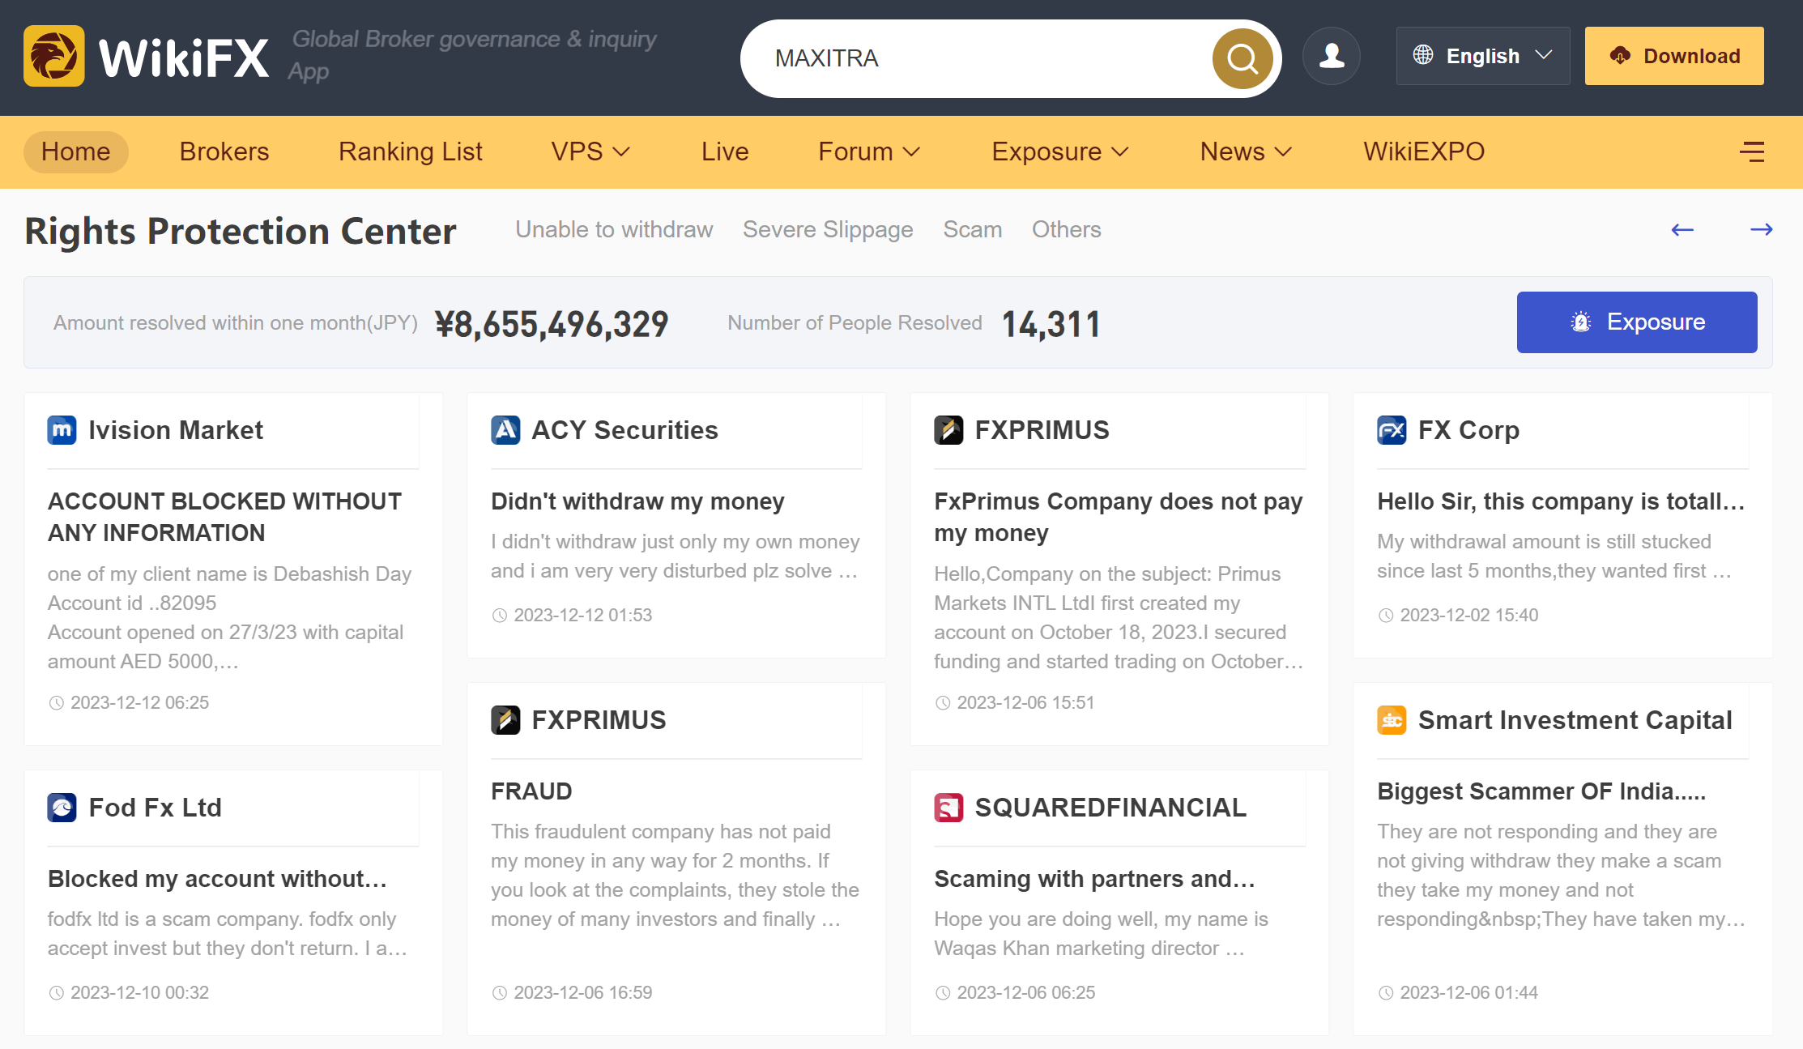Click FXPRIMUS logo in top row card
Viewport: 1803px width, 1049px height.
[x=948, y=430]
